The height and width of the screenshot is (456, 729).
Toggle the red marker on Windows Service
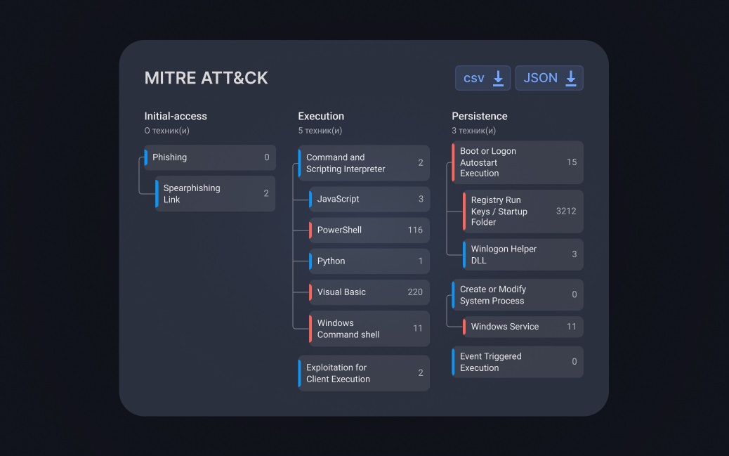pos(463,327)
